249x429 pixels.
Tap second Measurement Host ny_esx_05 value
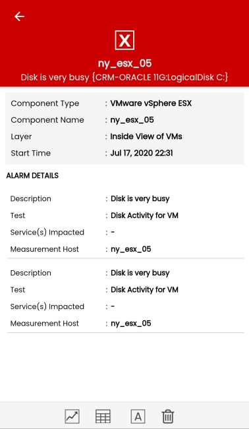131,324
